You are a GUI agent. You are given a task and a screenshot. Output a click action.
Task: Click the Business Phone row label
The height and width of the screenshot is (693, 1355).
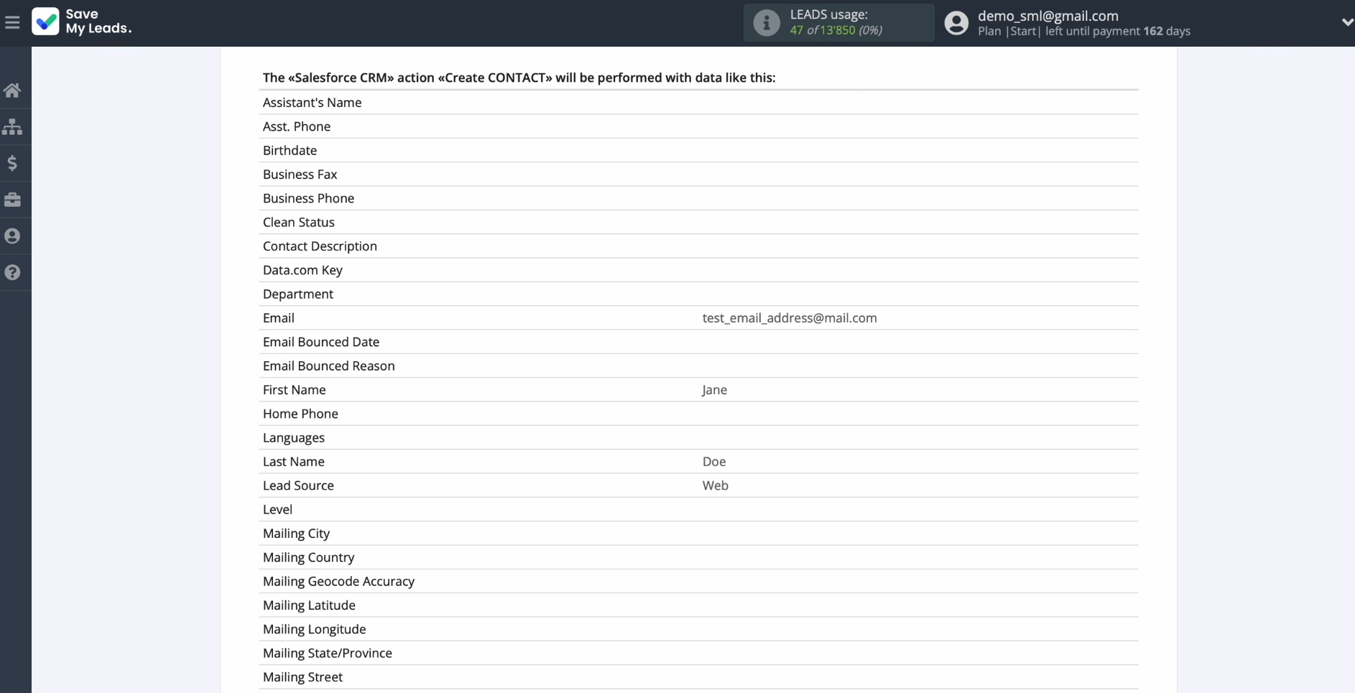click(308, 198)
